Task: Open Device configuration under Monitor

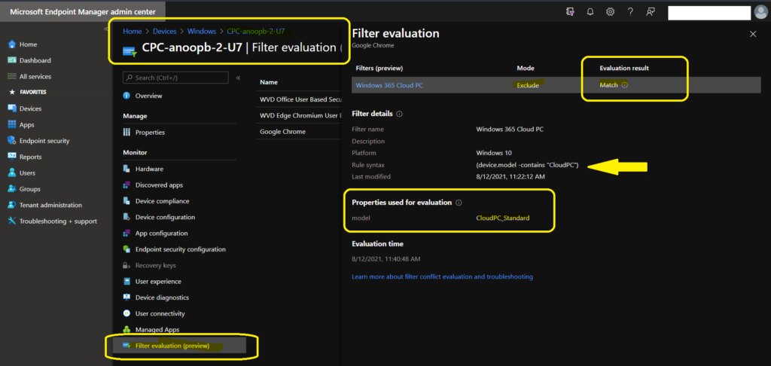Action: [x=165, y=217]
